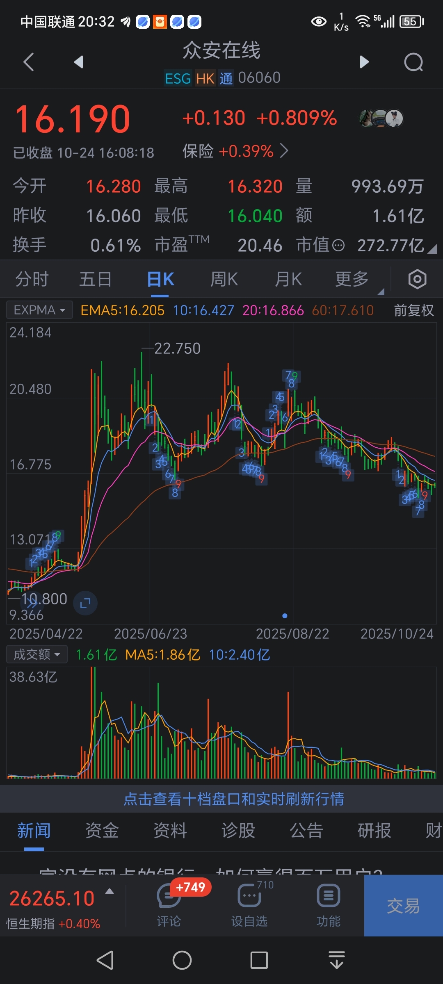
Task: Open the 公告 tab
Action: pos(306,831)
